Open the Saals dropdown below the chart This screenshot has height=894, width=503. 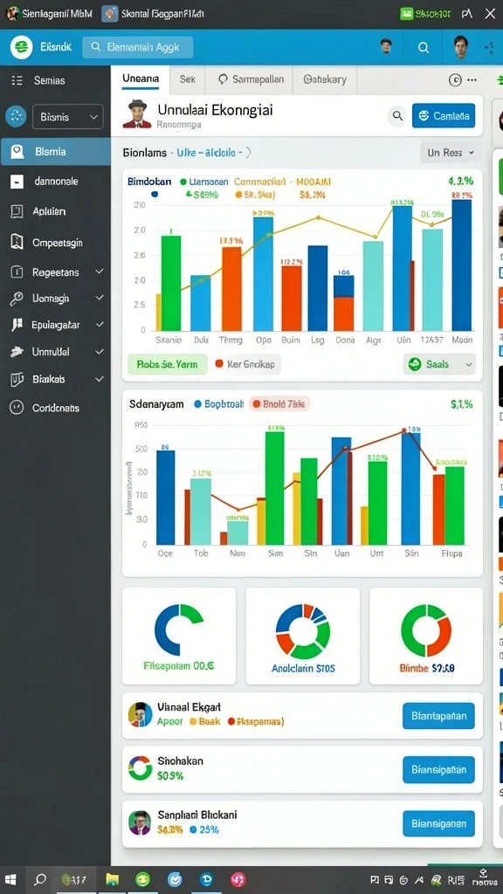click(439, 364)
